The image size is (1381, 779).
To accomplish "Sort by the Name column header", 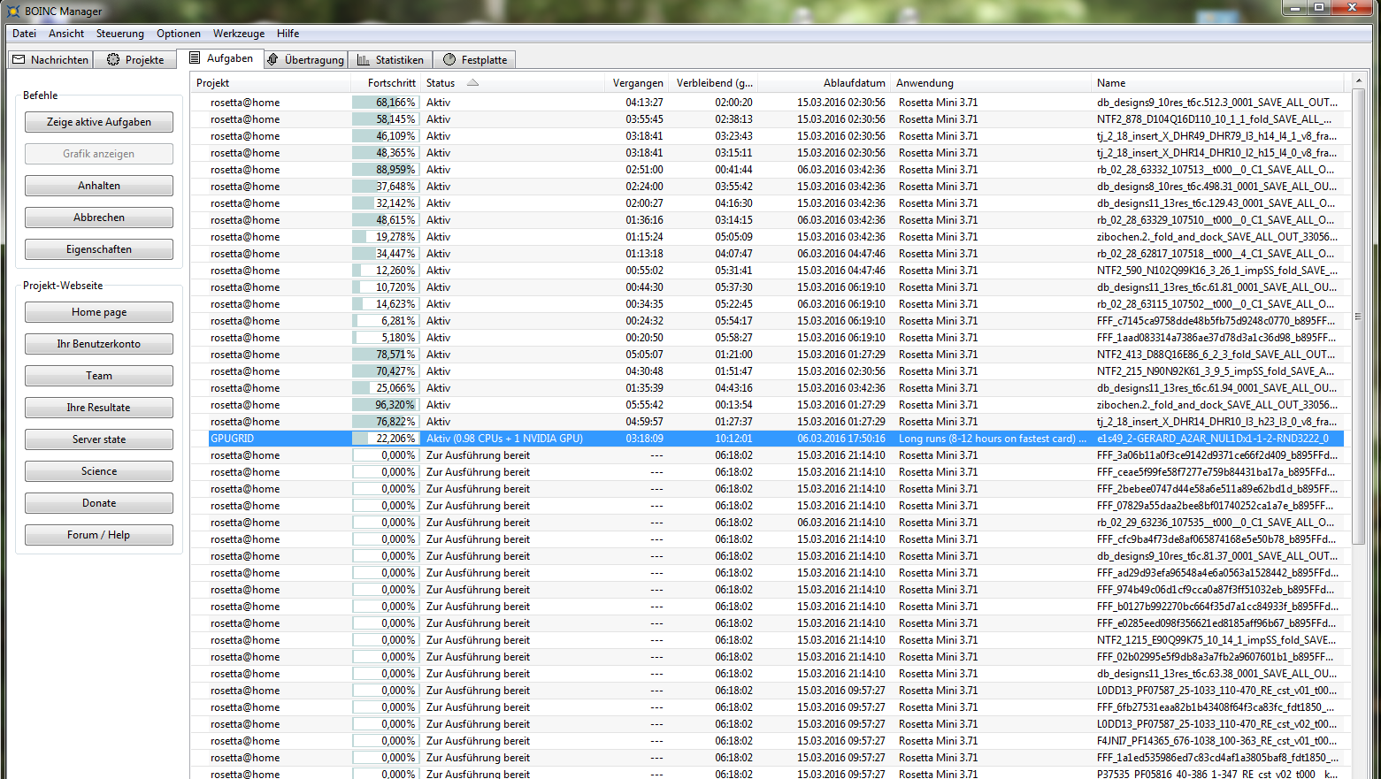I will click(x=1217, y=83).
